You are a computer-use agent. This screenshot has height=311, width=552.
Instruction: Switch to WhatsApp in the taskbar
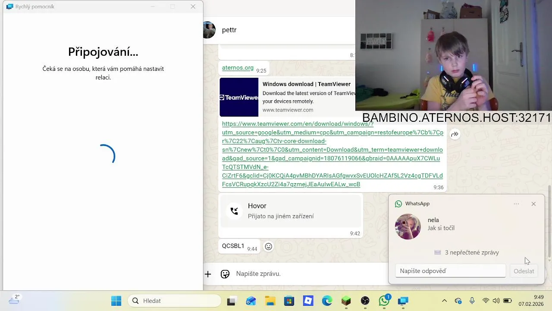tap(384, 301)
